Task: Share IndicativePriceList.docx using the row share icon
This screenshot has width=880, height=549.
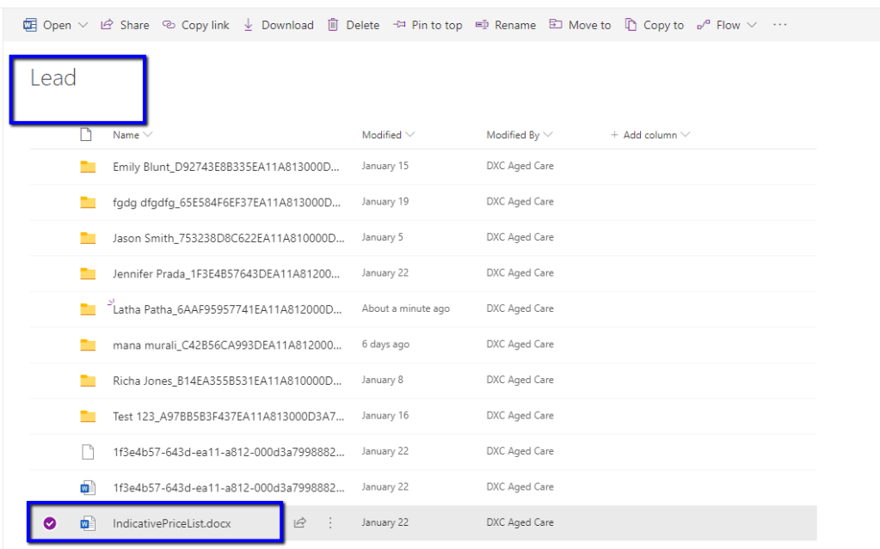Action: (x=300, y=522)
